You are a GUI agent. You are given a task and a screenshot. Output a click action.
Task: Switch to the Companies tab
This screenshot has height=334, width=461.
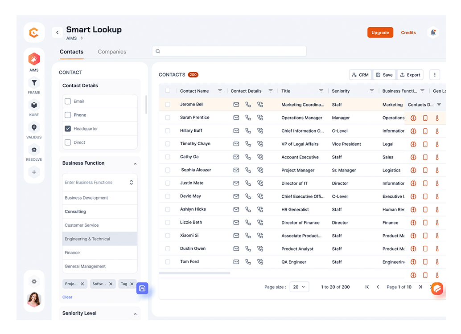(112, 52)
